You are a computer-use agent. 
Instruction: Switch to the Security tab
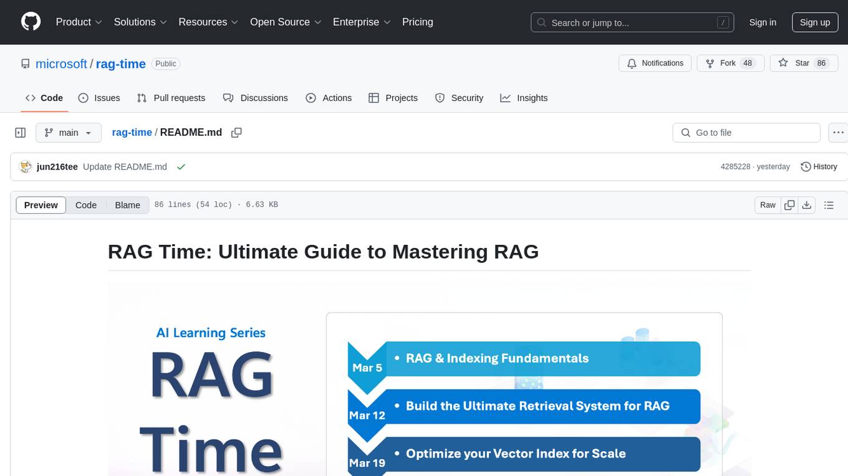(459, 98)
